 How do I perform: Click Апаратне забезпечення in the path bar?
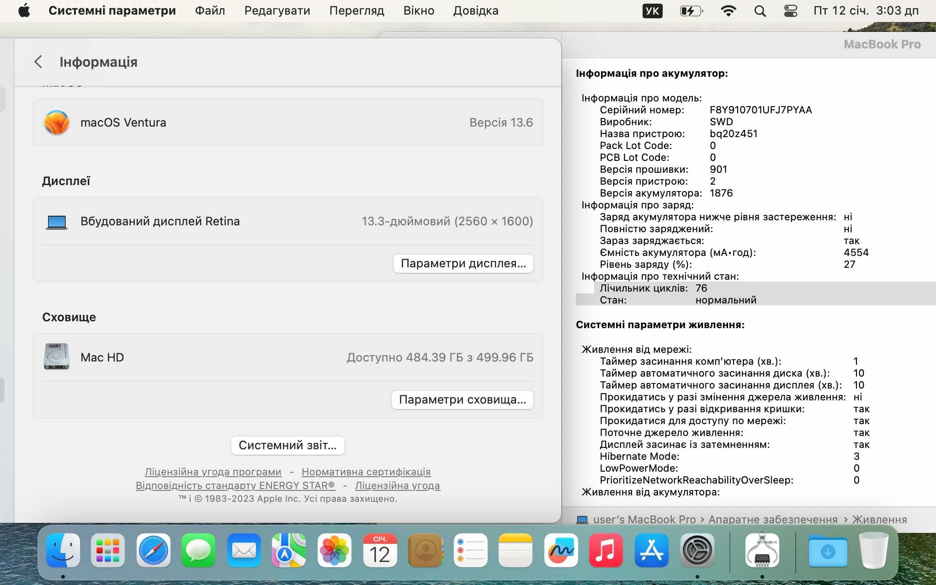coord(773,520)
